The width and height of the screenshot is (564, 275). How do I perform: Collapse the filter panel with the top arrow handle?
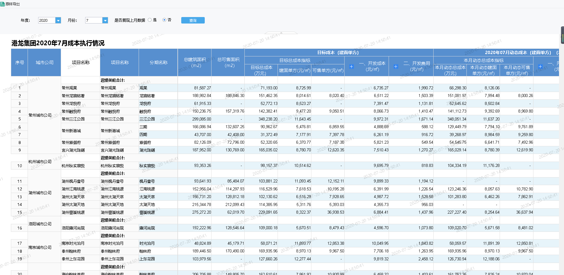[281, 33]
